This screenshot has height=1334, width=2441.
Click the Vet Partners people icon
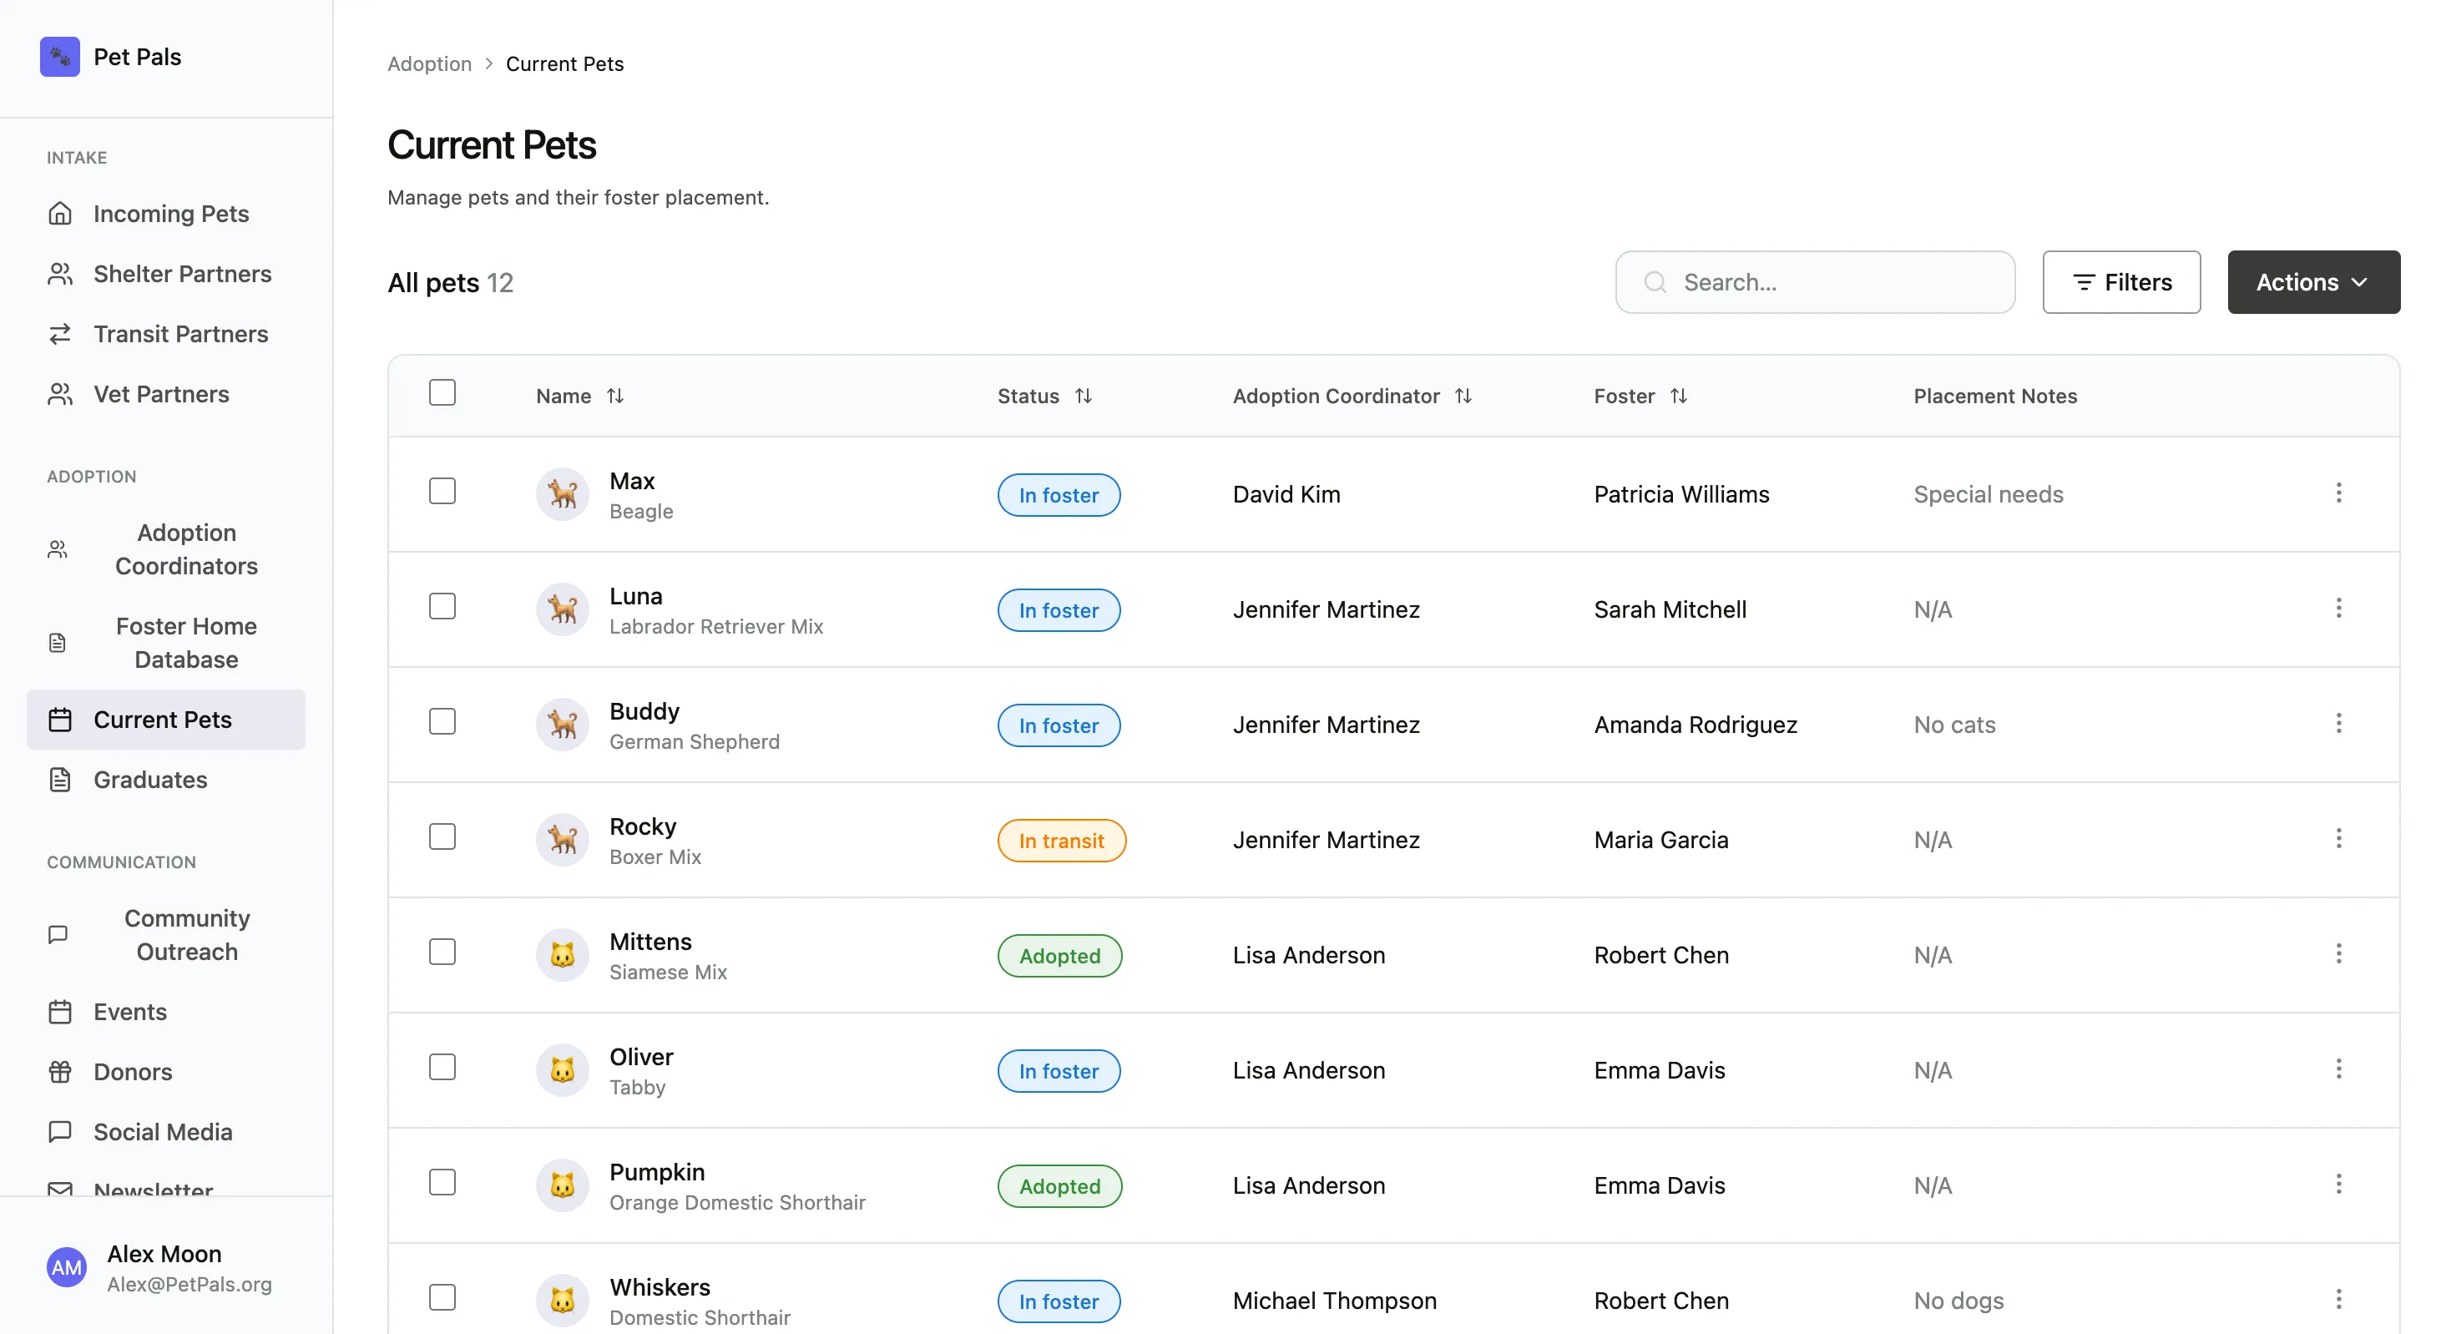click(x=60, y=394)
